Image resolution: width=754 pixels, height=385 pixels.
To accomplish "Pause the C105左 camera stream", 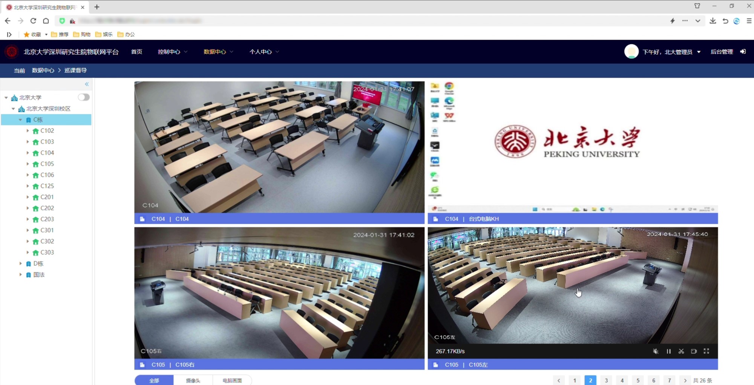I will (668, 351).
